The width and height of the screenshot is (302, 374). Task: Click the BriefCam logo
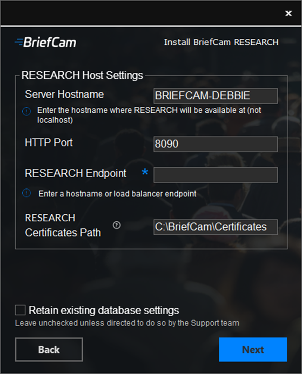click(x=45, y=43)
